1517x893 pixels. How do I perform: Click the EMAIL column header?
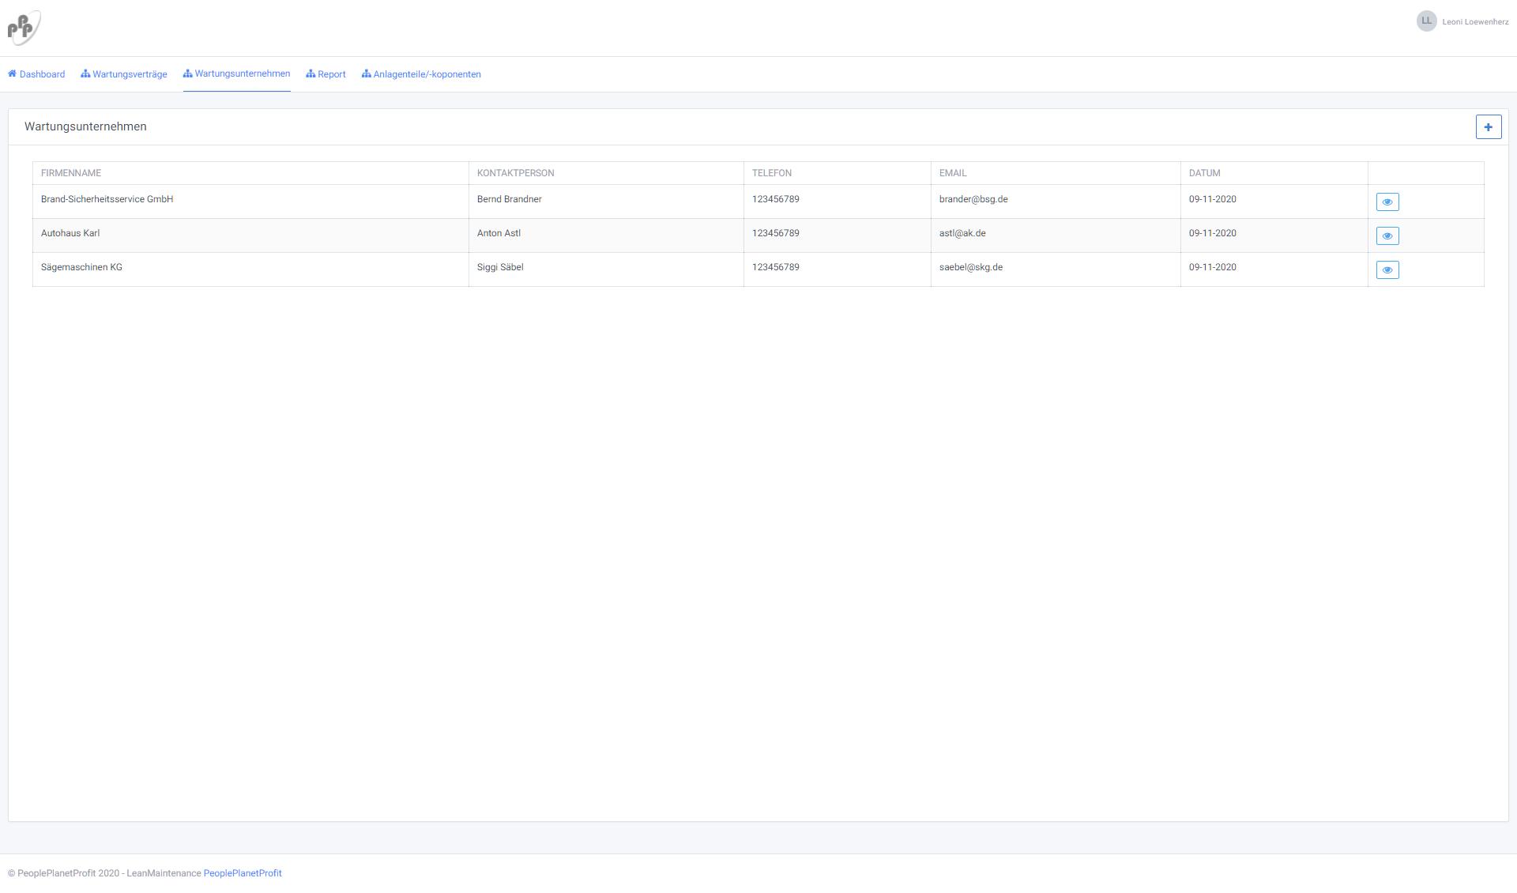tap(953, 173)
